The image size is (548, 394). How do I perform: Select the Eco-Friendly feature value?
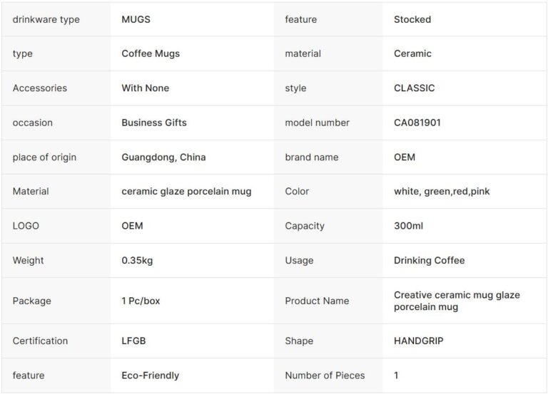[x=150, y=375]
